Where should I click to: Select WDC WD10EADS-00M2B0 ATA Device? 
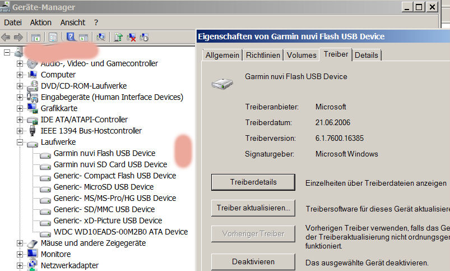pos(121,232)
